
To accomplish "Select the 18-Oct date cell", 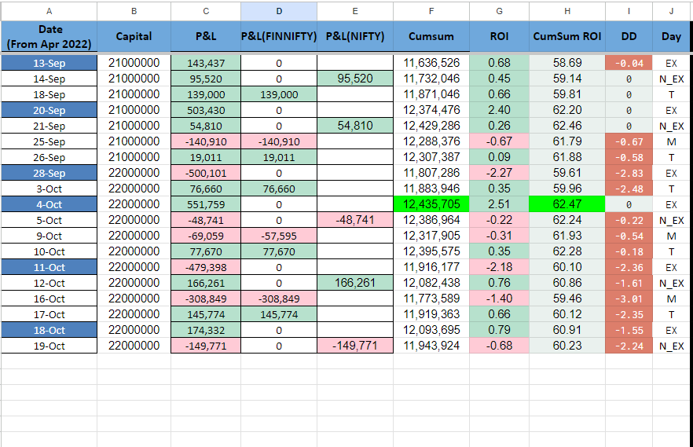I will [x=49, y=330].
